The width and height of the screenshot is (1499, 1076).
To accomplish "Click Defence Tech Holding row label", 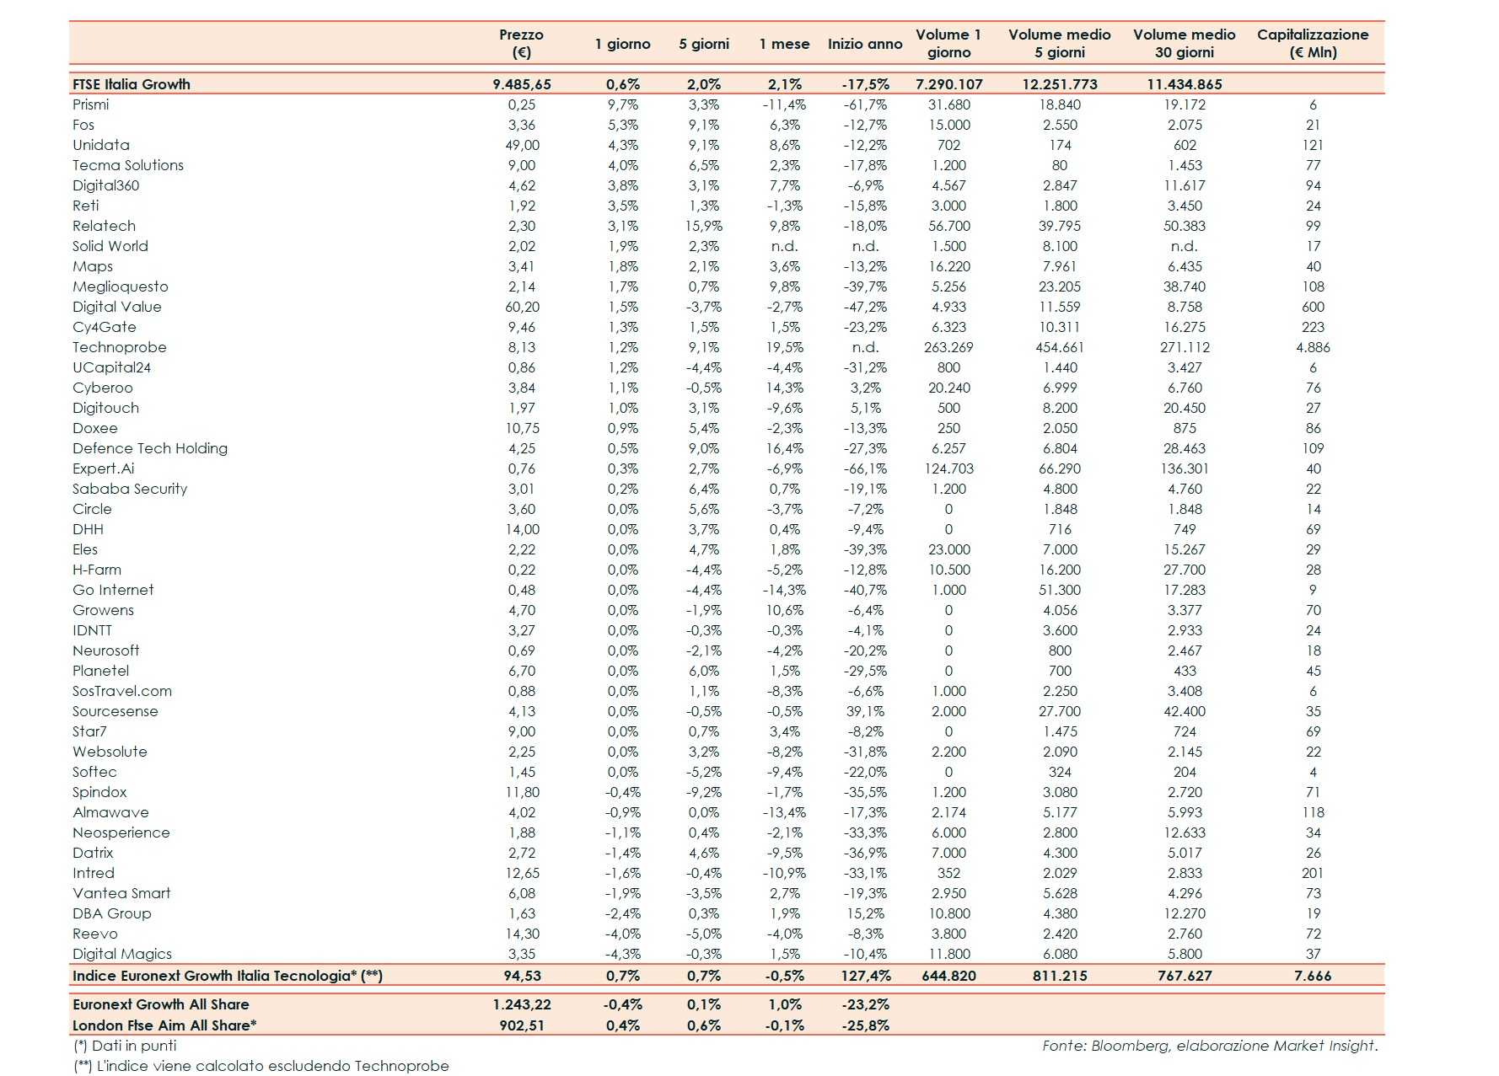I will pos(150,448).
